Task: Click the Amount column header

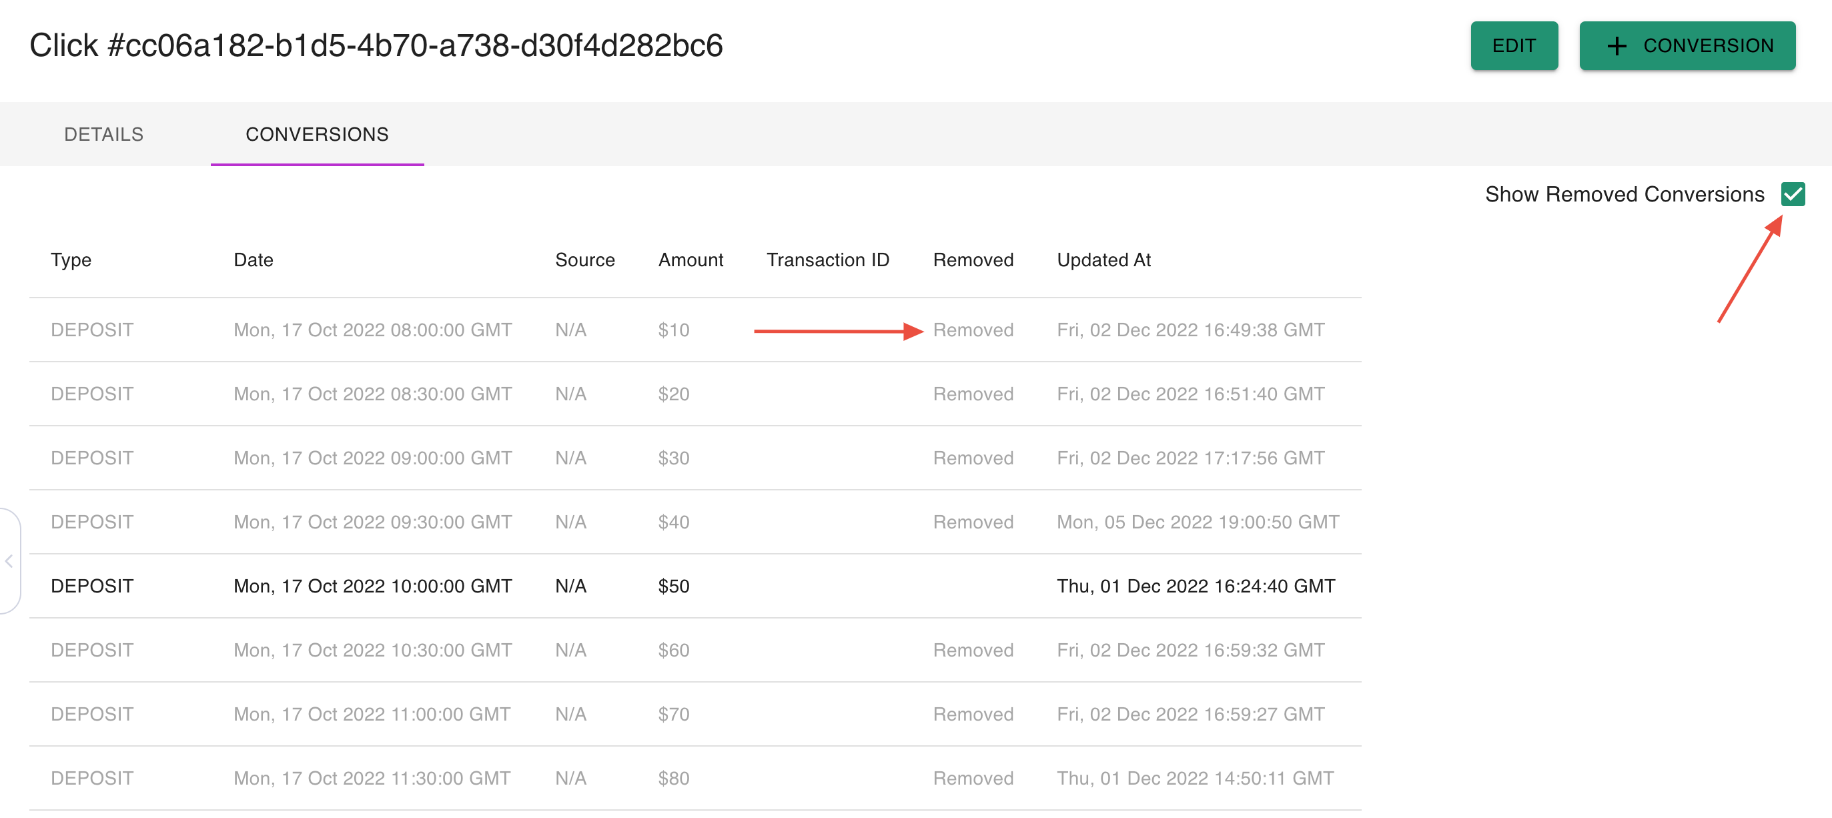Action: [690, 260]
